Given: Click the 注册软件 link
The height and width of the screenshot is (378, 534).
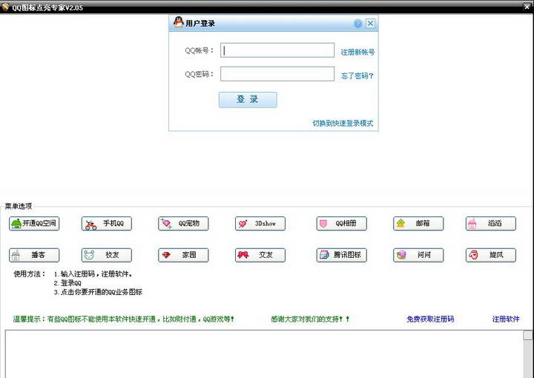Looking at the screenshot, I should coord(506,319).
